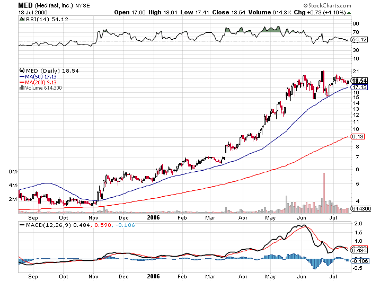Click the RSI(14) indicator icon
The image size is (371, 281).
22,19
